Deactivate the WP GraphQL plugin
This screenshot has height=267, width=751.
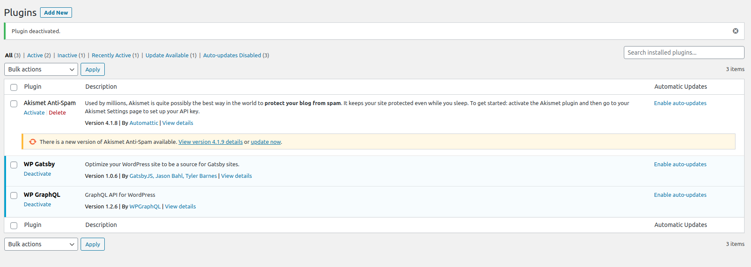click(37, 204)
